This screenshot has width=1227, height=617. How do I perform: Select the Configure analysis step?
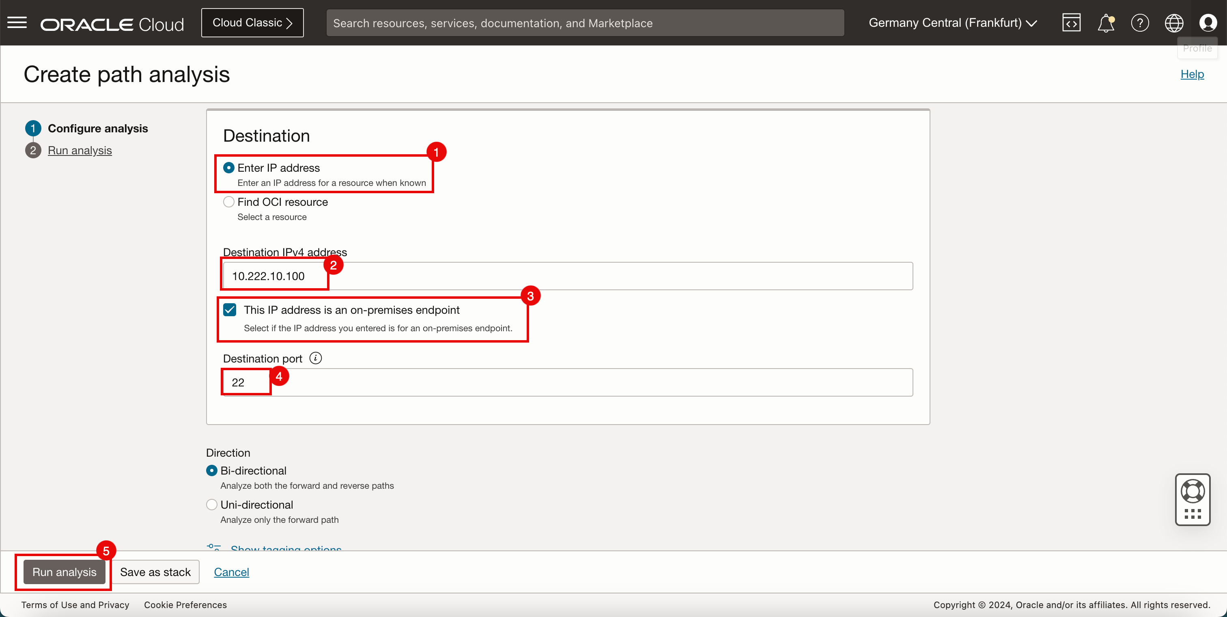pos(98,129)
